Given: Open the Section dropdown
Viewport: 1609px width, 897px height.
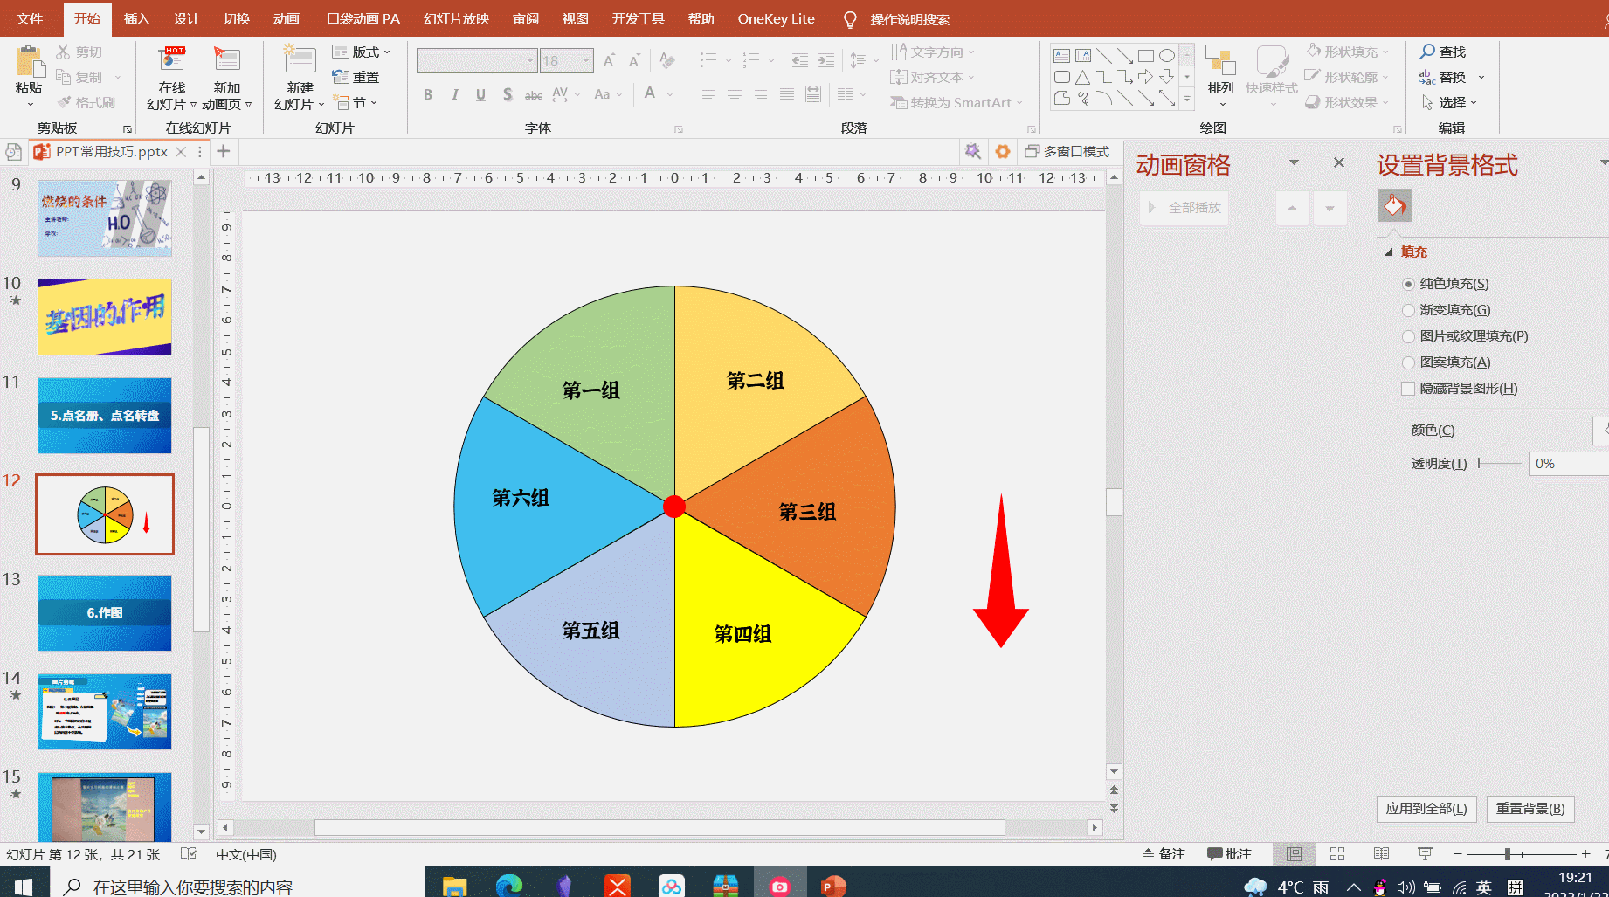Looking at the screenshot, I should click(x=356, y=103).
